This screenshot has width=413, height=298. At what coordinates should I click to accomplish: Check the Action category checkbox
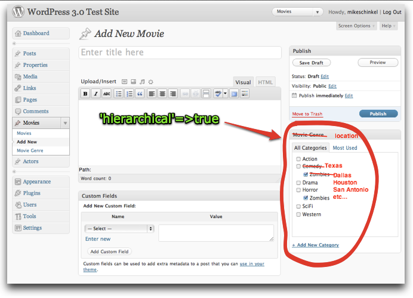tap(298, 159)
